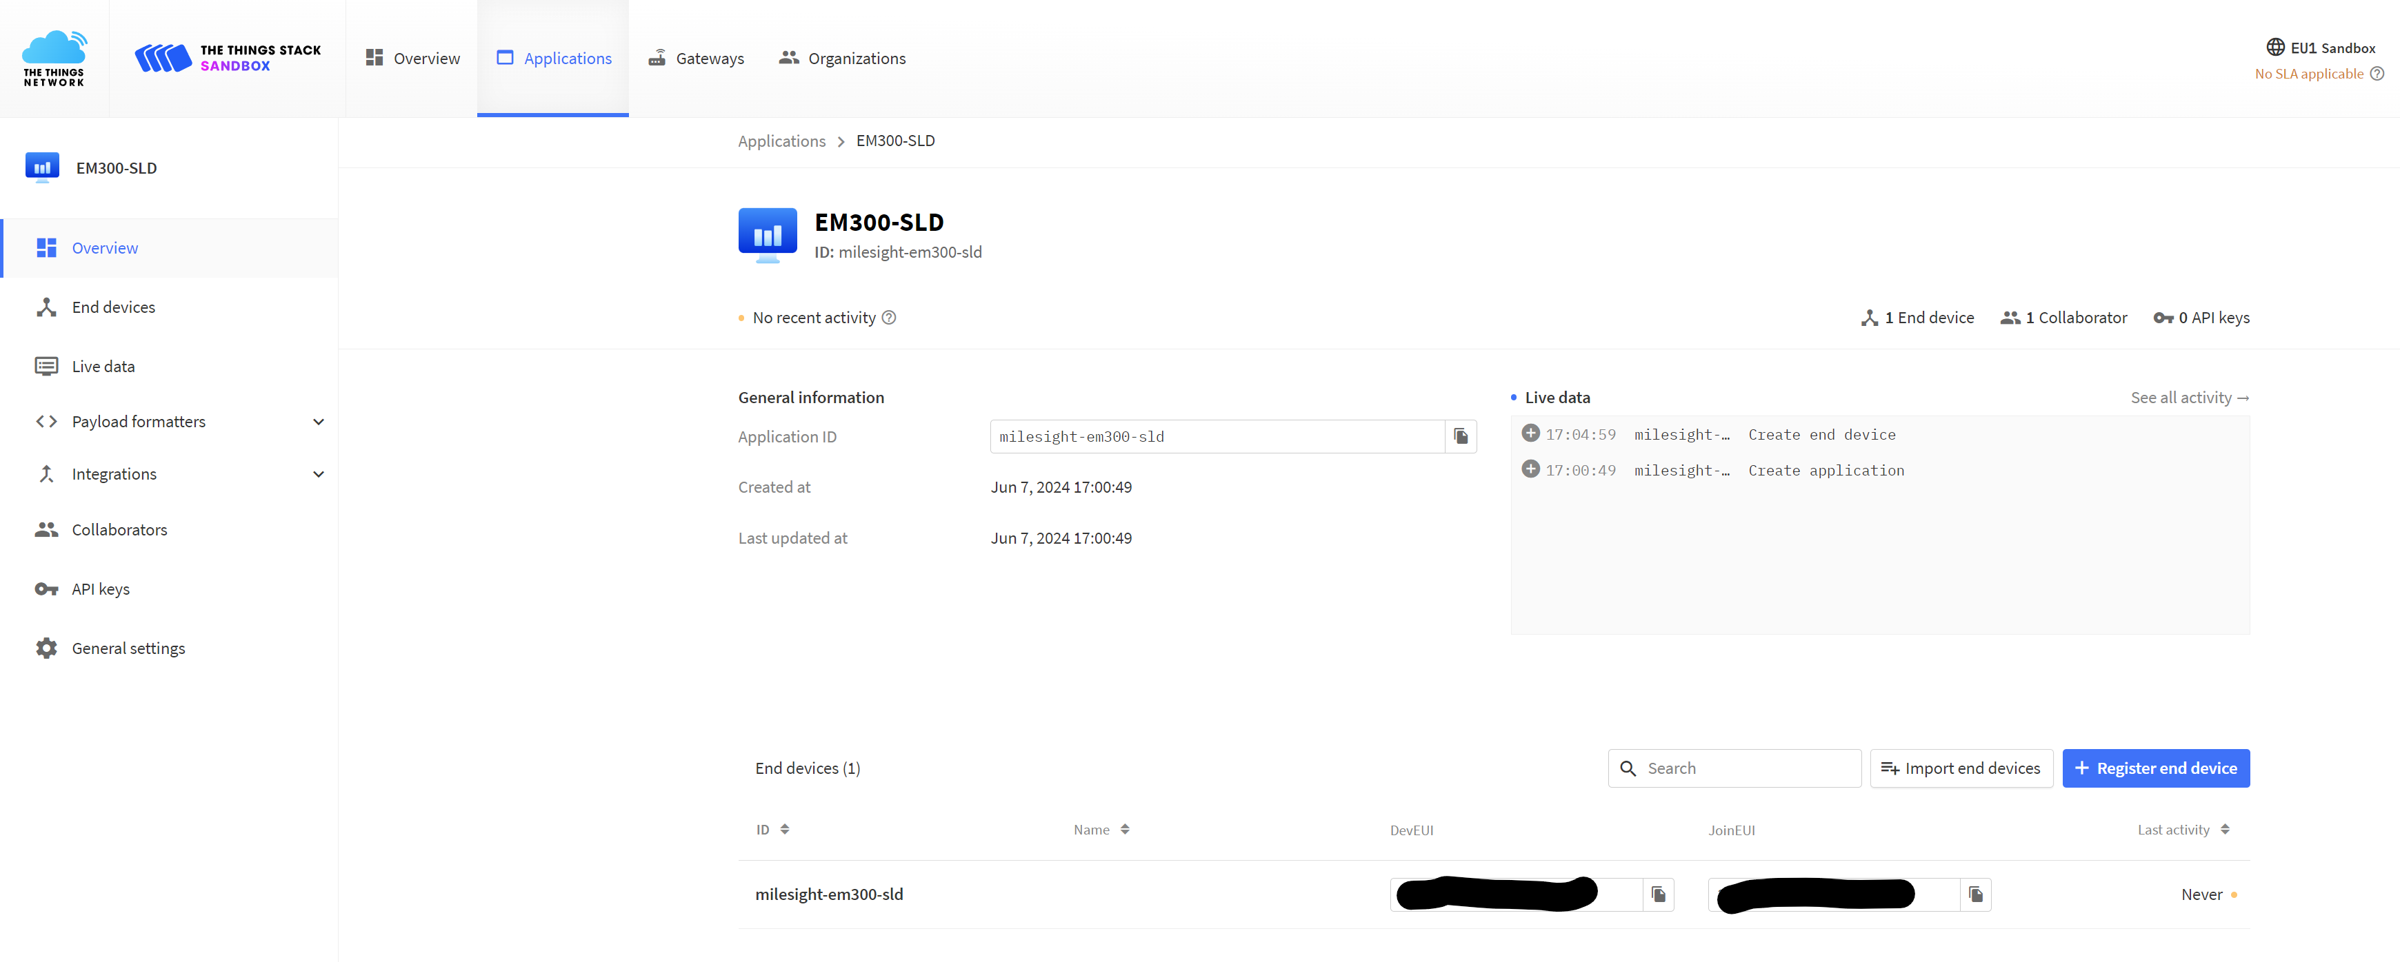2400x962 pixels.
Task: Click the Create end device event icon
Action: [1531, 433]
